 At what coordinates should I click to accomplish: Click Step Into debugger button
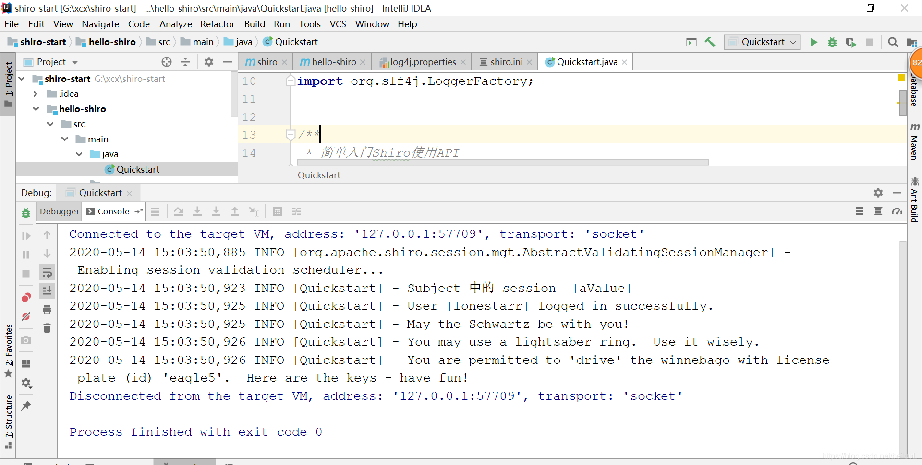click(197, 211)
